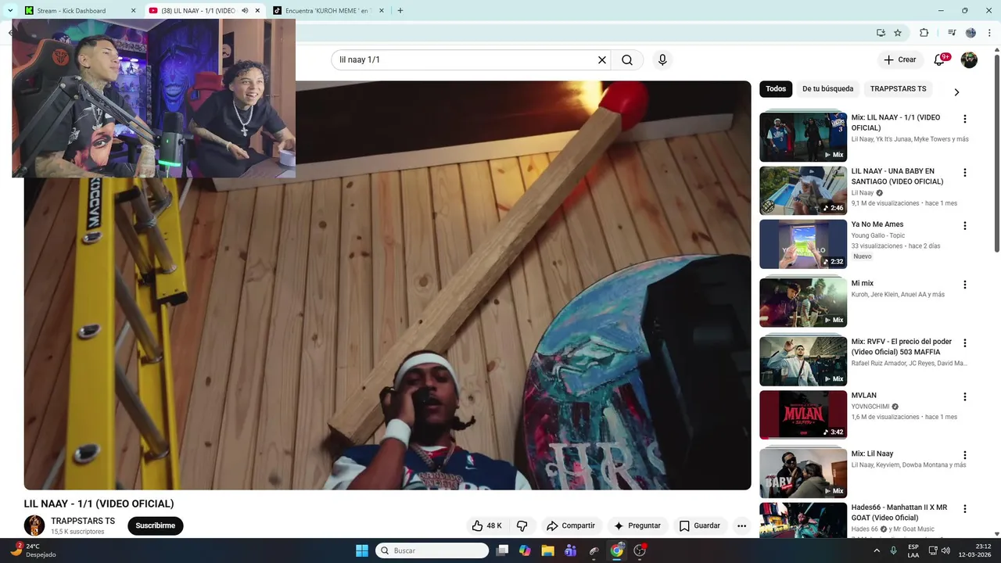Image resolution: width=1001 pixels, height=563 pixels.
Task: Open options menu for UNA BABY EN SANTIAGO
Action: click(964, 172)
